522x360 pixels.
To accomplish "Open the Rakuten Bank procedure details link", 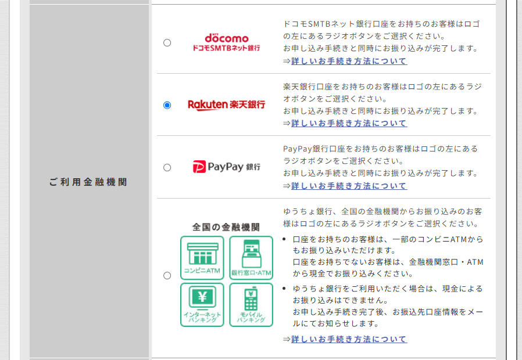I will tap(349, 123).
